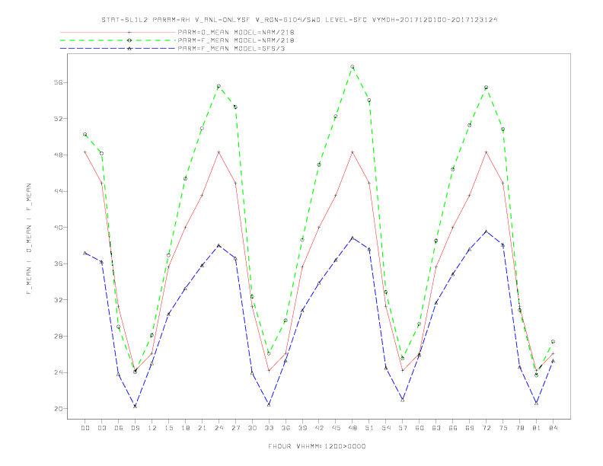Screen dimensions: 603x466
Task: Click x-axis tick label 39
Action: coord(302,428)
